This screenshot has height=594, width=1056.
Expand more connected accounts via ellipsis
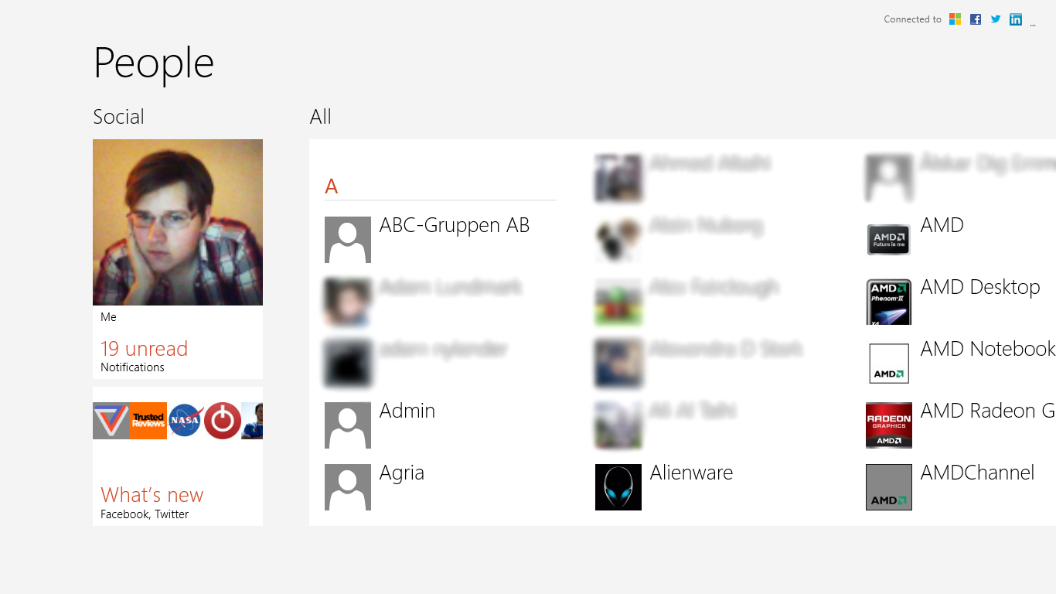[1033, 24]
